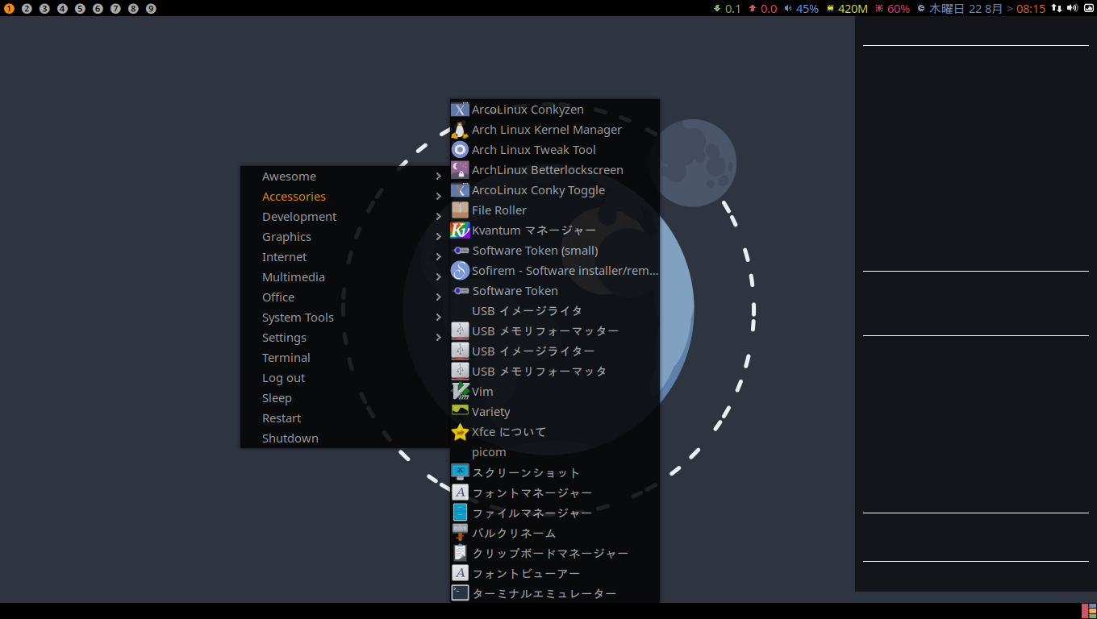Open Arch Linux Kernel Manager penguin icon
1097x619 pixels.
coord(460,130)
